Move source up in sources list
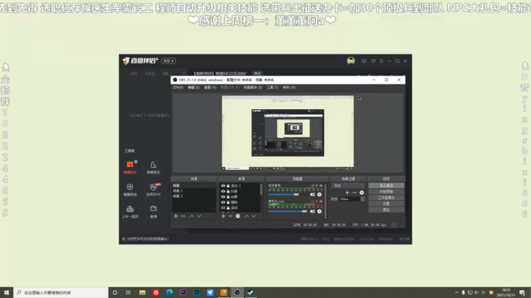This screenshot has height=298, width=531. click(246, 216)
